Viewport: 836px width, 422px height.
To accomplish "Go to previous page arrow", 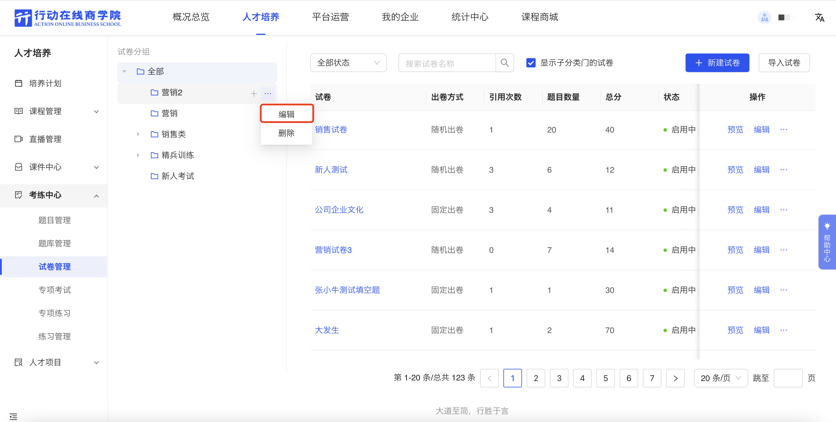I will click(x=489, y=378).
